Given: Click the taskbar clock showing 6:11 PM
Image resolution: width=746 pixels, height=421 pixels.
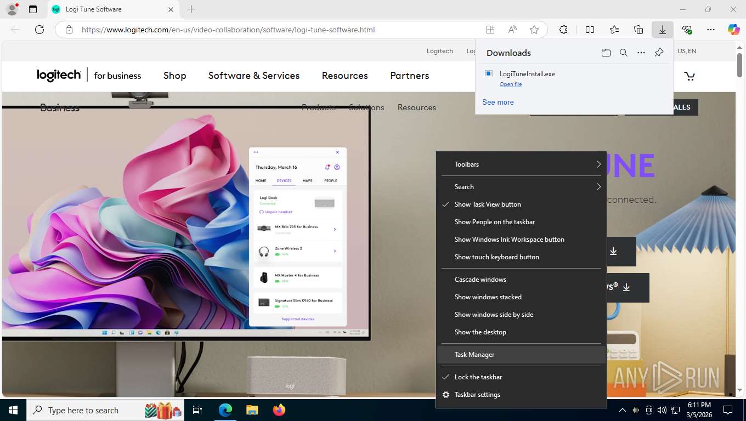Looking at the screenshot, I should pos(699,410).
